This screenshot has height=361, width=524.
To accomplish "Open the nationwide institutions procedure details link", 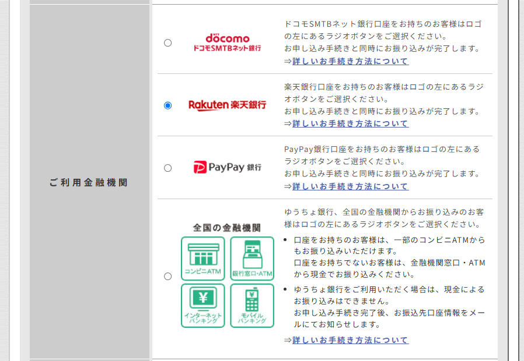I will [x=350, y=340].
